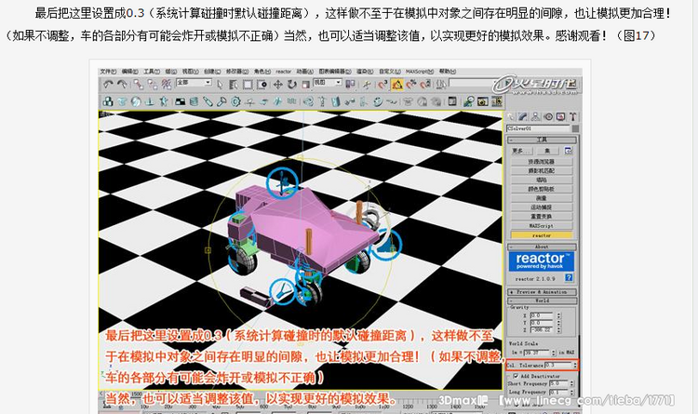Image resolution: width=698 pixels, height=414 pixels.
Task: Click the blue reactor help question mark icon
Action: (569, 278)
